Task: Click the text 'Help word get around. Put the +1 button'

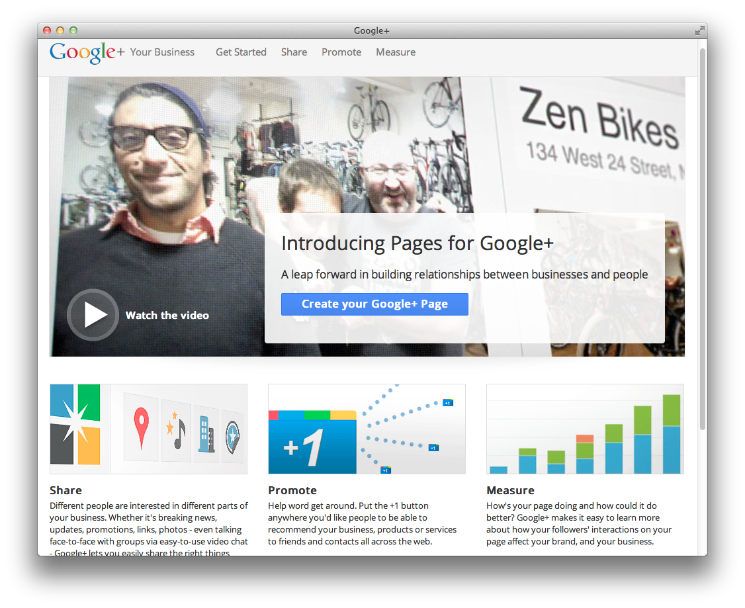Action: [x=348, y=506]
